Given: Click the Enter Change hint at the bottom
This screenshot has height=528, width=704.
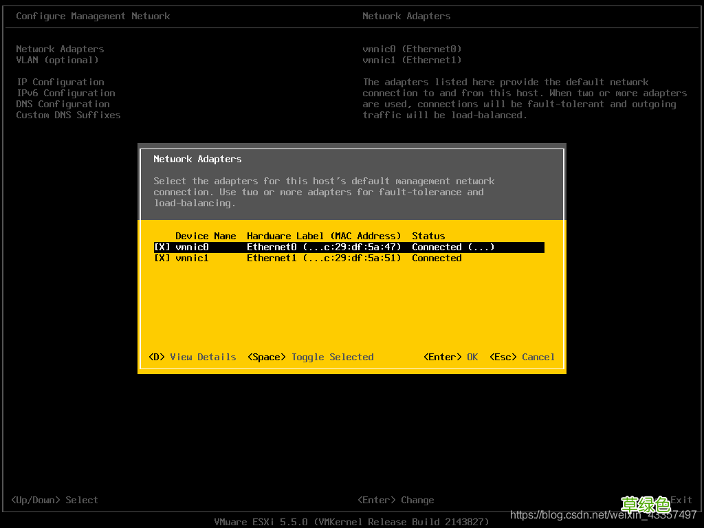Looking at the screenshot, I should click(x=396, y=500).
